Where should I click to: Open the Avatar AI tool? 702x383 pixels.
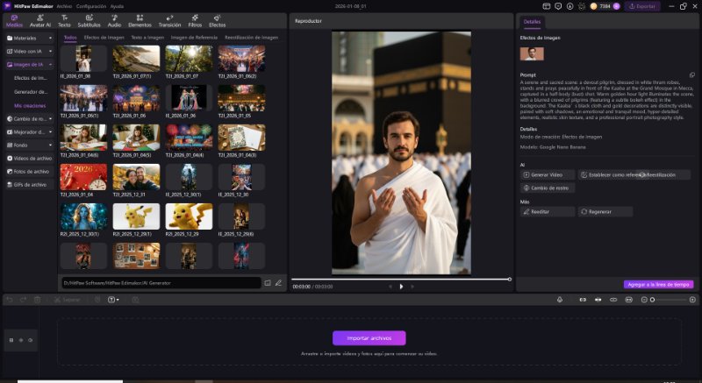click(40, 21)
